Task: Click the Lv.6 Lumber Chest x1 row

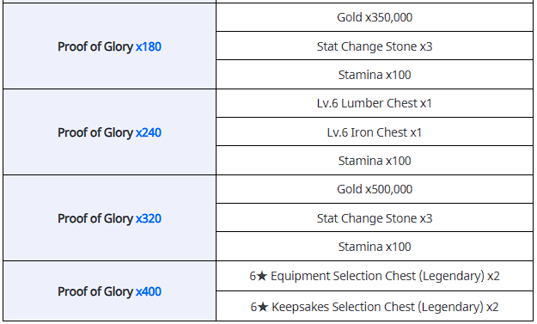Action: click(x=375, y=103)
